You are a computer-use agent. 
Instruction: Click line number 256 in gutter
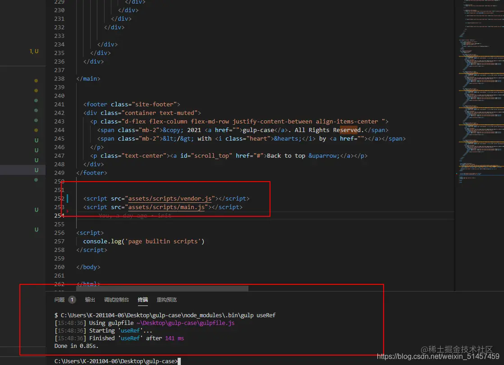point(59,233)
